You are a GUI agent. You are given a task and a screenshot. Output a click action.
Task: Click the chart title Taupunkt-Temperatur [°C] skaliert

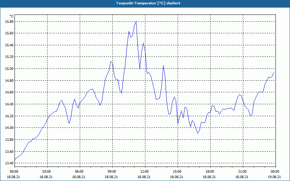point(148,3)
